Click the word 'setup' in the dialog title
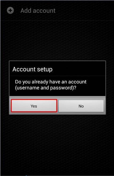This screenshot has width=114, height=176. pyautogui.click(x=45, y=70)
